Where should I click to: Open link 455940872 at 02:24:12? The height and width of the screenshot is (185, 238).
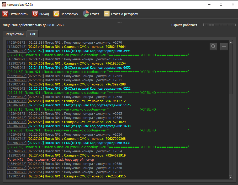17,59
